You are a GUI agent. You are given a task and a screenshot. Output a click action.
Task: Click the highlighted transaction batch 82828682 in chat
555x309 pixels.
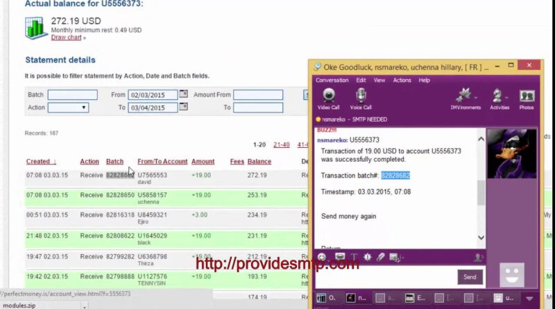tap(395, 176)
